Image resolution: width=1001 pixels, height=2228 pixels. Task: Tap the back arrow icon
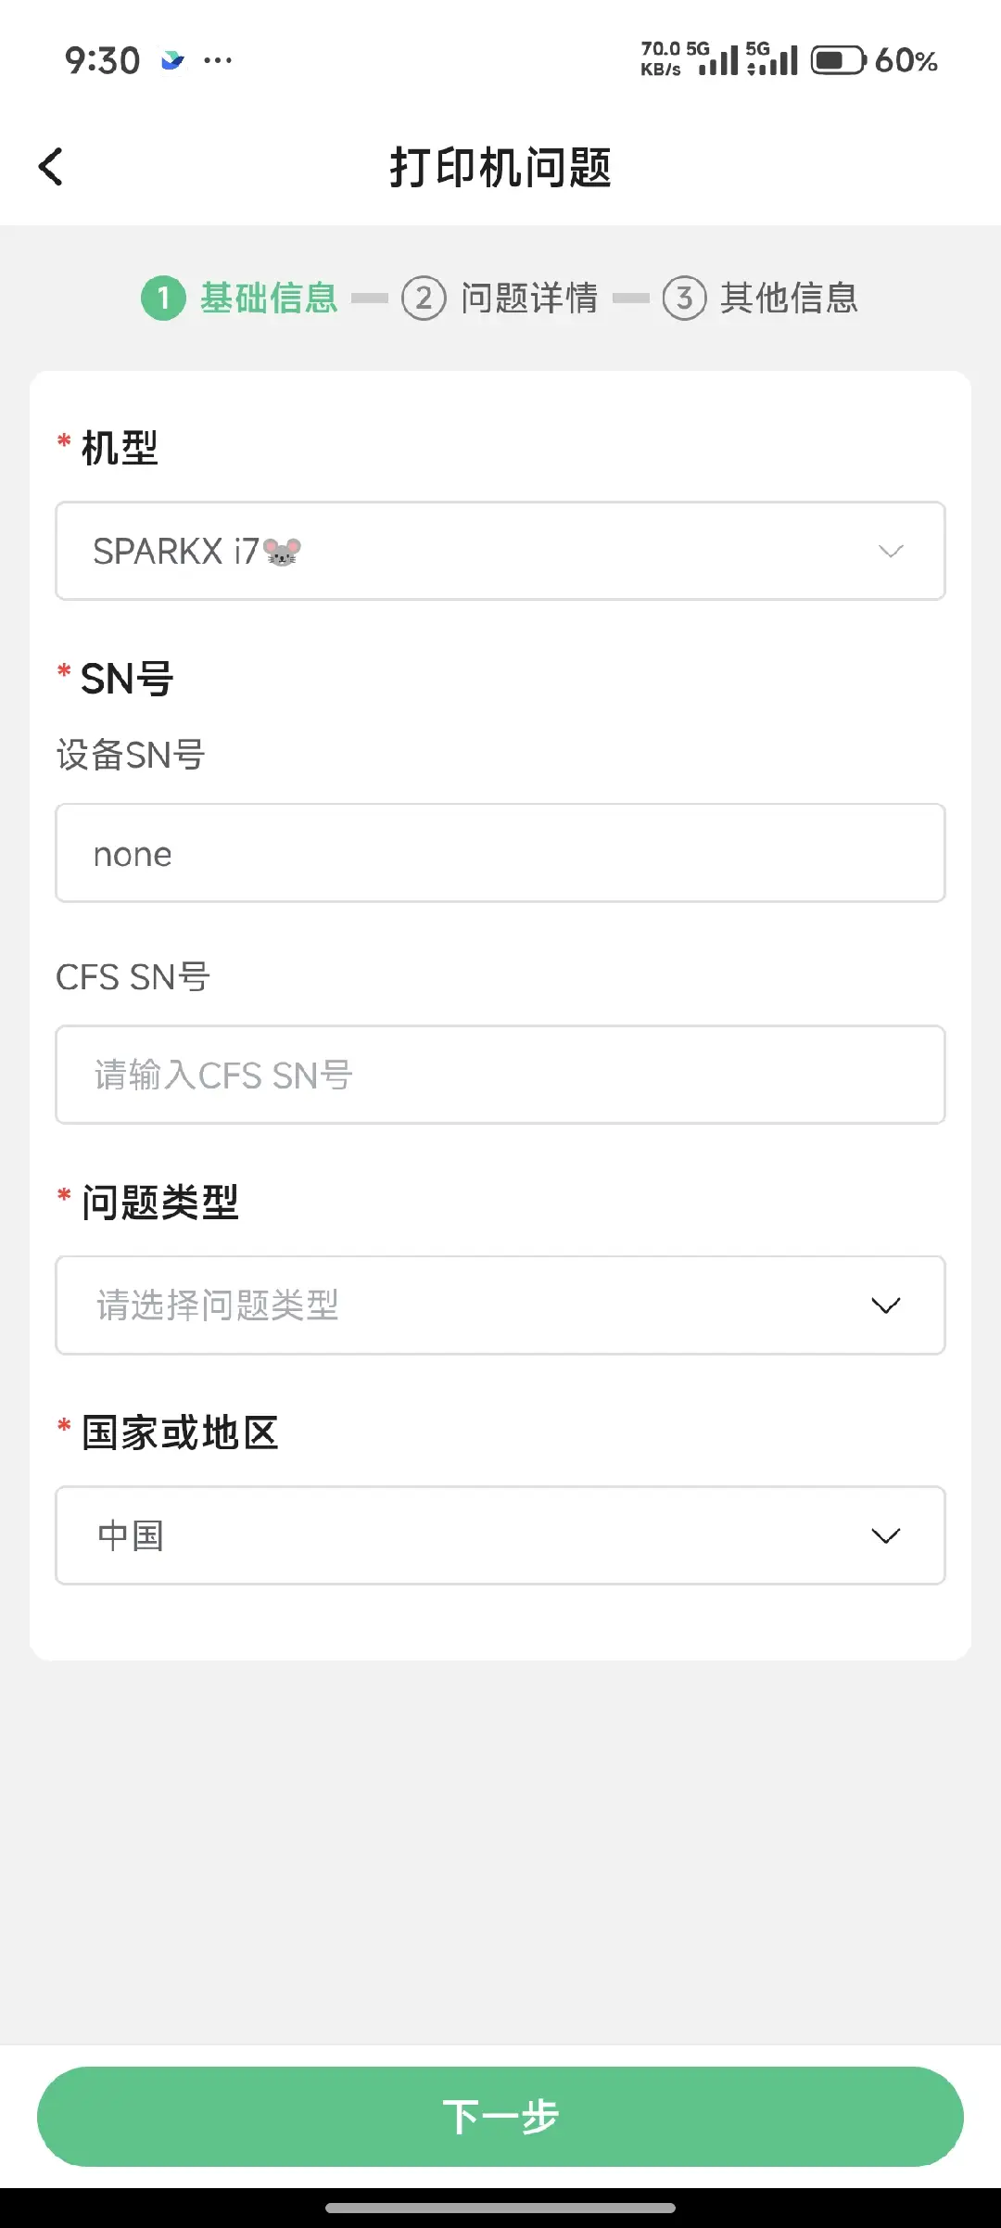[x=51, y=167]
